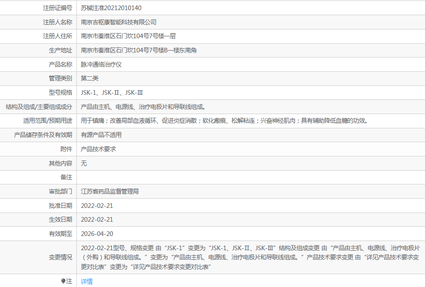The image size is (425, 287).
Task: Select intended use text starting 用于镇痛
Action: 224,121
